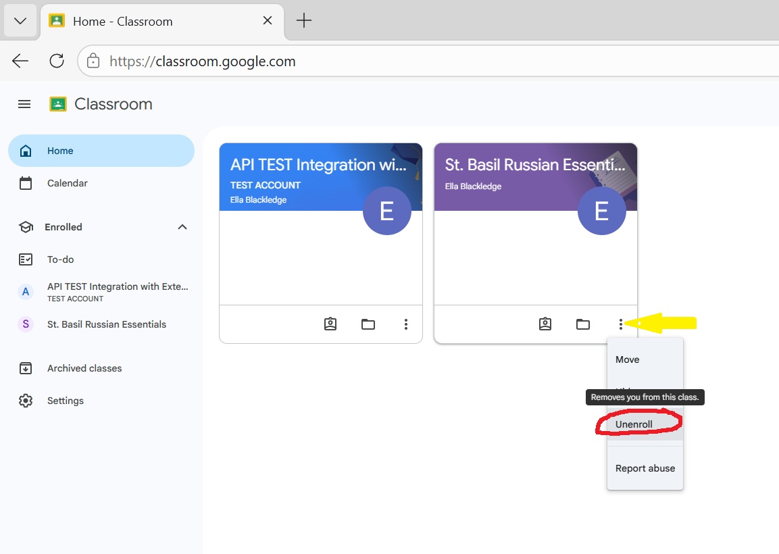
Task: Open Classroom Settings
Action: pos(65,400)
